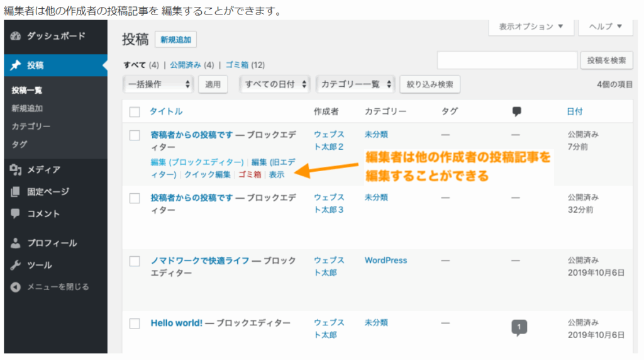644x360 pixels.
Task: Sort by the comments column header icon
Action: (517, 112)
